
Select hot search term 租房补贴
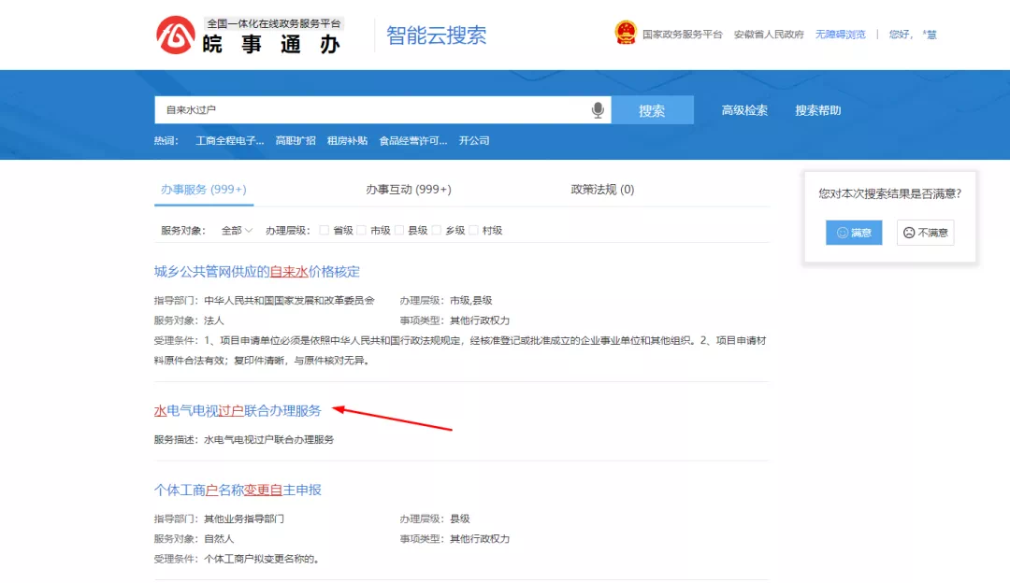point(347,141)
